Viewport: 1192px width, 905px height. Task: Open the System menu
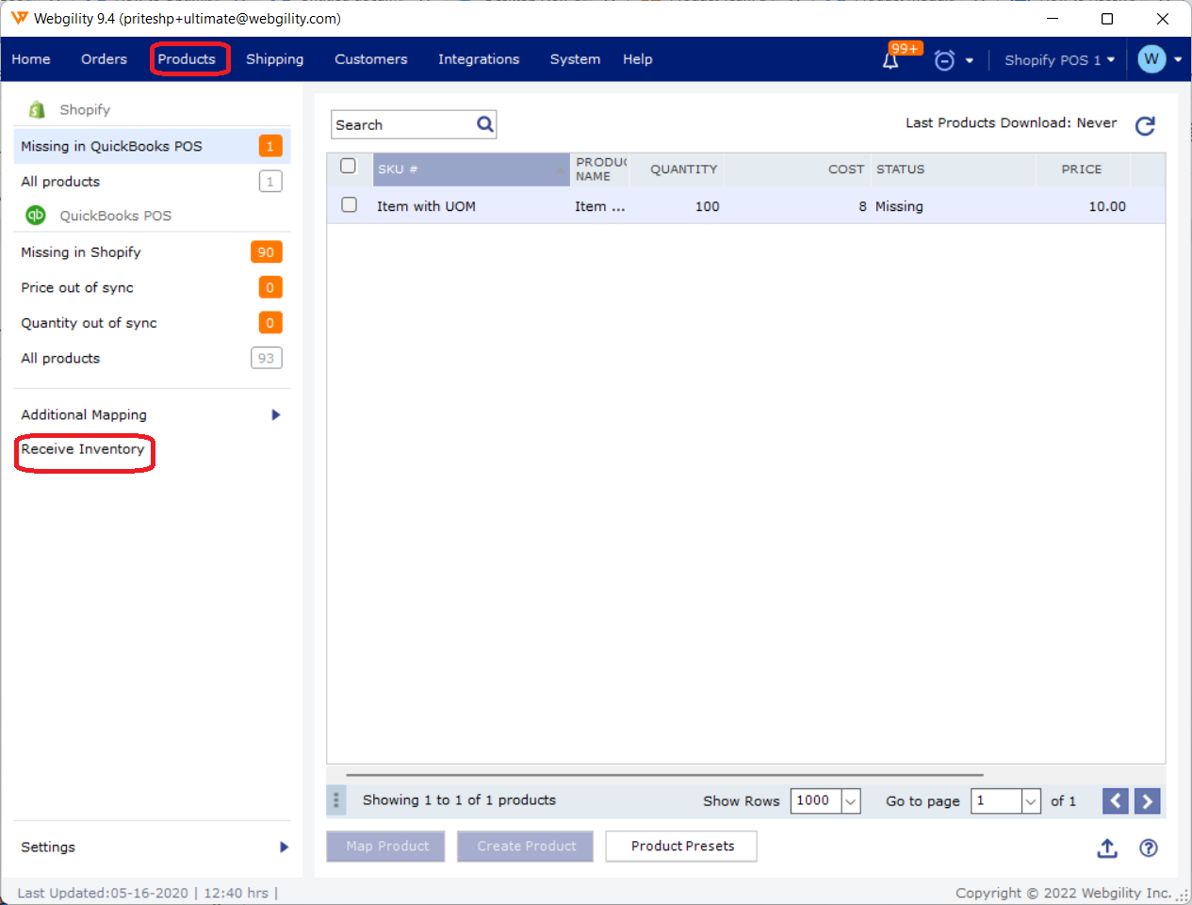[x=575, y=59]
